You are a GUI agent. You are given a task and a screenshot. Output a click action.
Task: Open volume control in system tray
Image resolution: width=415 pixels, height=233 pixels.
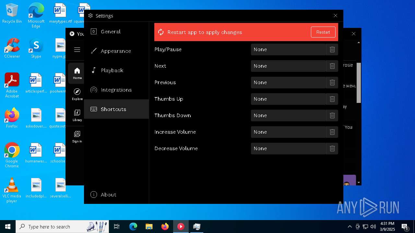coord(373,227)
